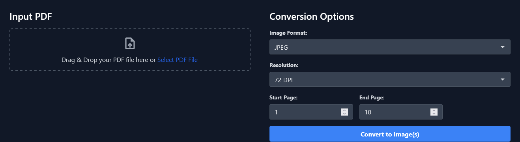Open the JPEG image format dropdown
This screenshot has width=520, height=142.
coord(390,47)
